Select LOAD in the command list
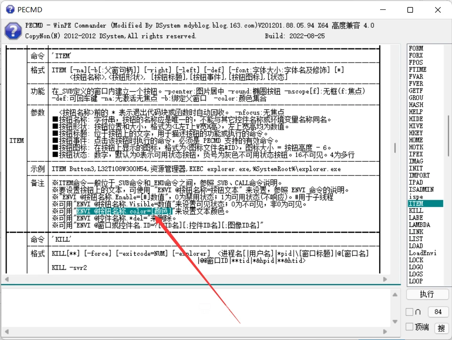 (x=416, y=246)
